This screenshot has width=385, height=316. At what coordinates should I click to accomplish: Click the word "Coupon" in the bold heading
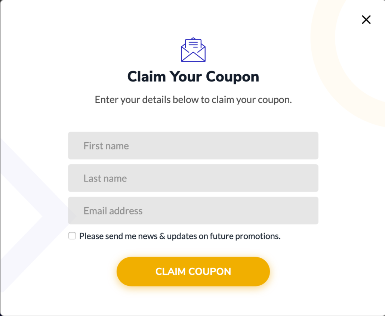[232, 77]
